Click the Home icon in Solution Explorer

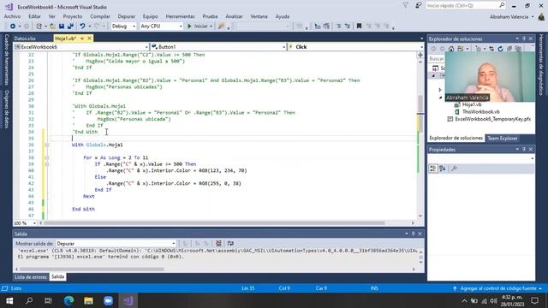tap(451, 49)
